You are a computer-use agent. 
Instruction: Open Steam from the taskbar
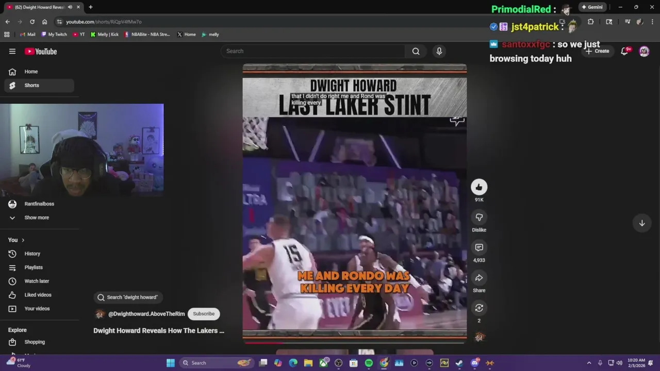(x=459, y=363)
